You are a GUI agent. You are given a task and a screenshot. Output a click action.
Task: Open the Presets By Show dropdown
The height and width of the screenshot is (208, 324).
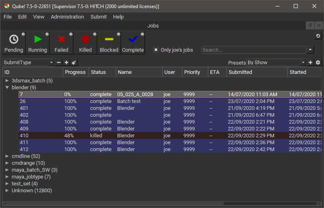[x=276, y=63]
